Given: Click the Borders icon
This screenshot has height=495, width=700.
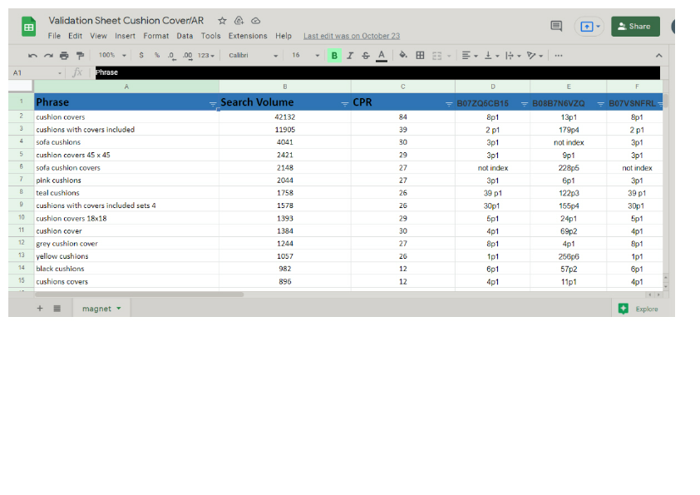Looking at the screenshot, I should (x=420, y=56).
